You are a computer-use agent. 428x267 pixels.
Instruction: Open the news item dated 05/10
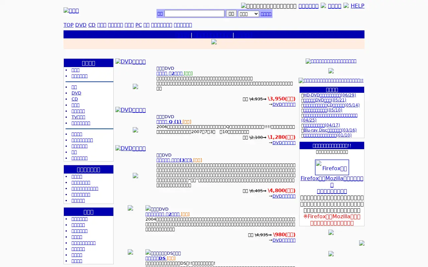point(323,110)
